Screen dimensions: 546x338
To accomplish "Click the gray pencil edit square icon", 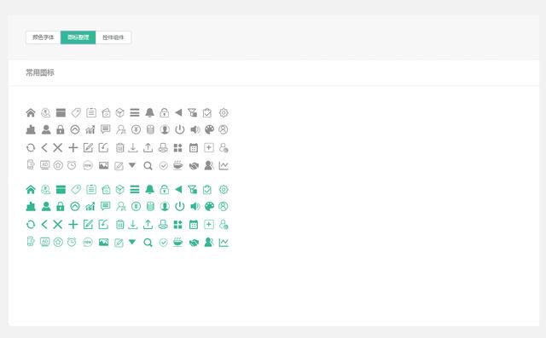I will [88, 147].
